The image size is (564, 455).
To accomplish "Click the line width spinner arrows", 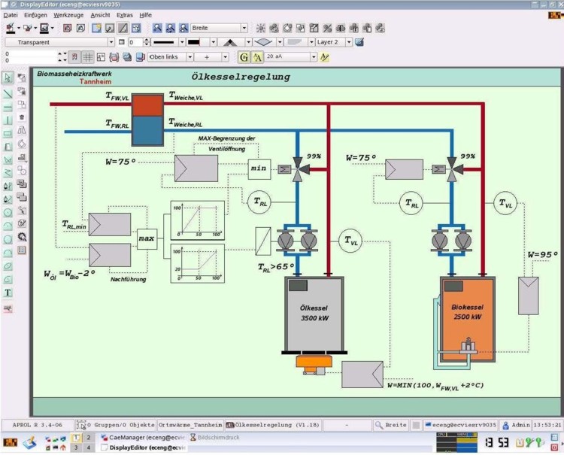I will pyautogui.click(x=146, y=42).
